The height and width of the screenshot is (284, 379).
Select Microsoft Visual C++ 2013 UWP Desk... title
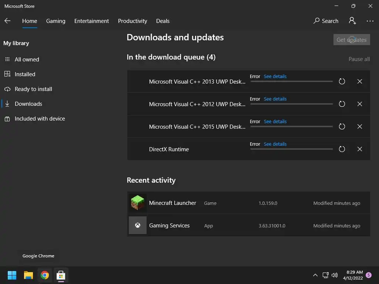[x=197, y=82]
